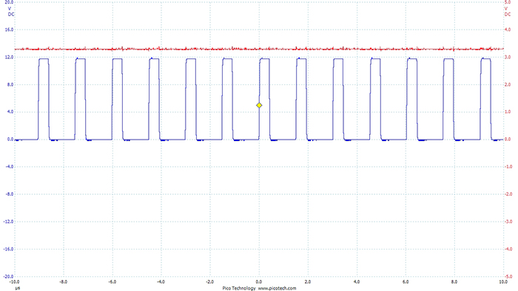Click the time axis "8.0" label
Viewport: 518px width, 291px height.
tap(454, 282)
